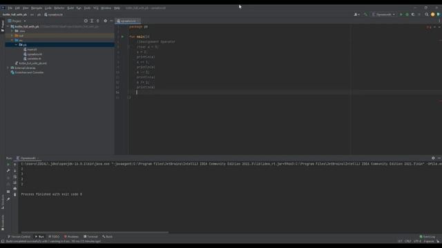
Task: Click the run gutter arrow beside main
Action: [x=122, y=37]
